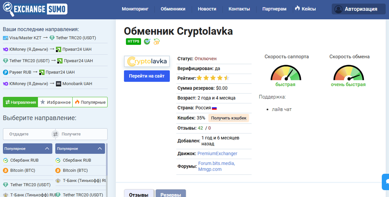Viewport: 389px width, 197px height.
Task: Open the PremiumExchanger link
Action: [x=217, y=153]
